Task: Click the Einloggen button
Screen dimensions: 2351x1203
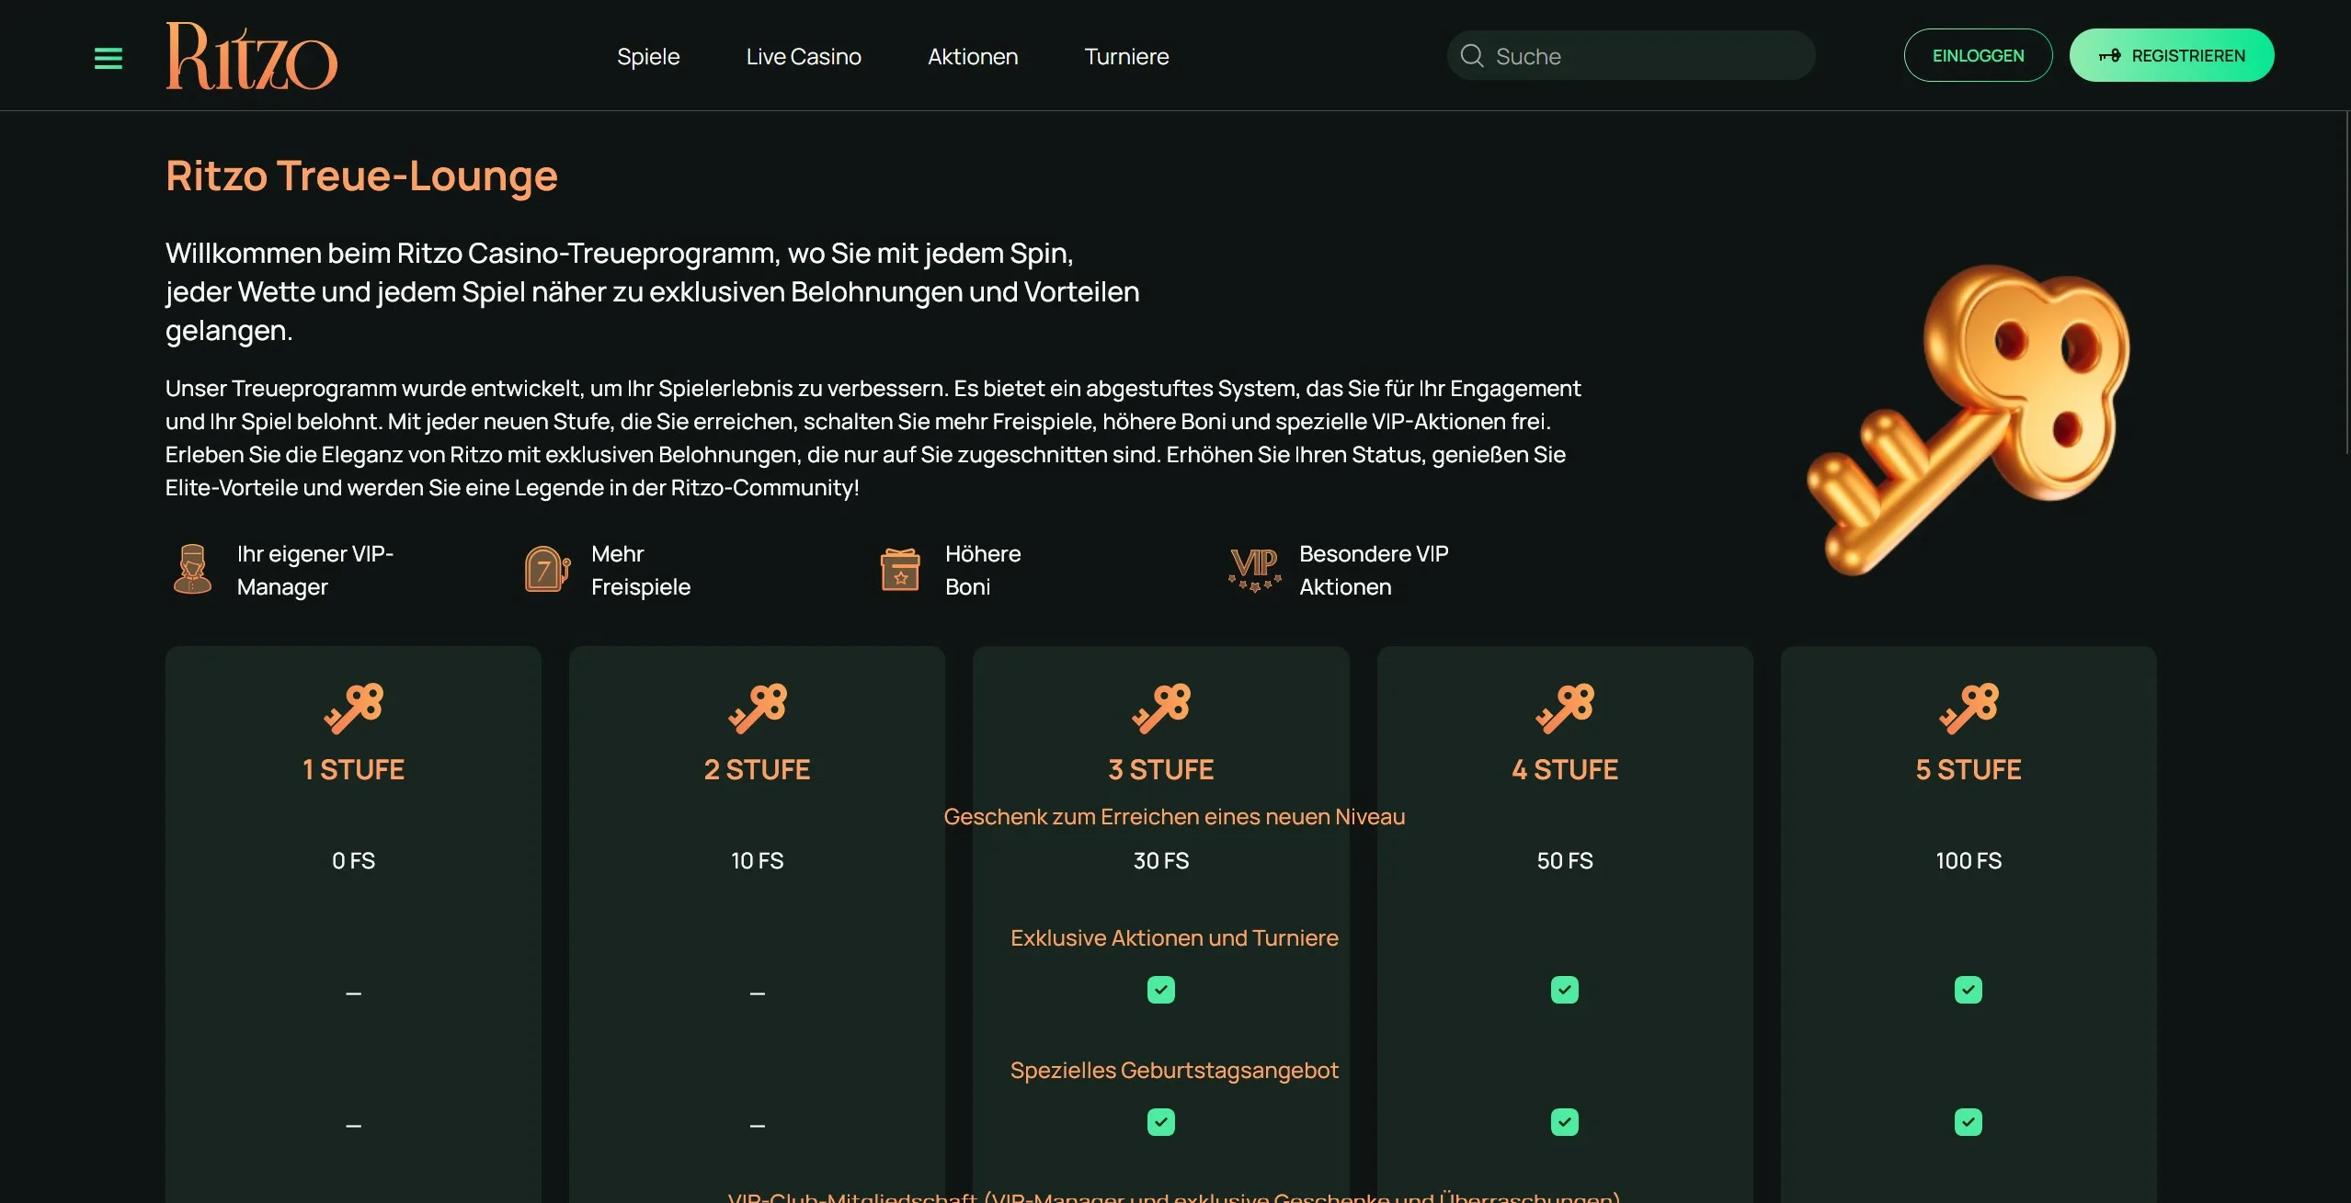Action: point(1978,55)
